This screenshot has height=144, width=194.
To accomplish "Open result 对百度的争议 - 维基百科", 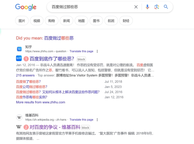I will pyautogui.click(x=55, y=127).
